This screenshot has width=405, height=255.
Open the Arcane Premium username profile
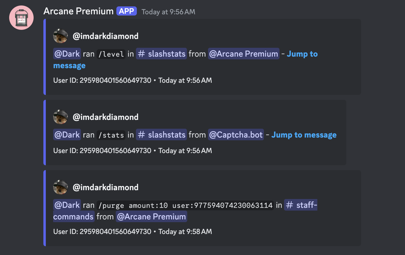[78, 12]
